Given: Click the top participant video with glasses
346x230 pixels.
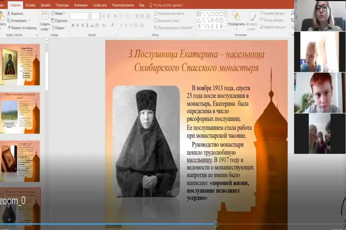Looking at the screenshot, I should pos(319,15).
